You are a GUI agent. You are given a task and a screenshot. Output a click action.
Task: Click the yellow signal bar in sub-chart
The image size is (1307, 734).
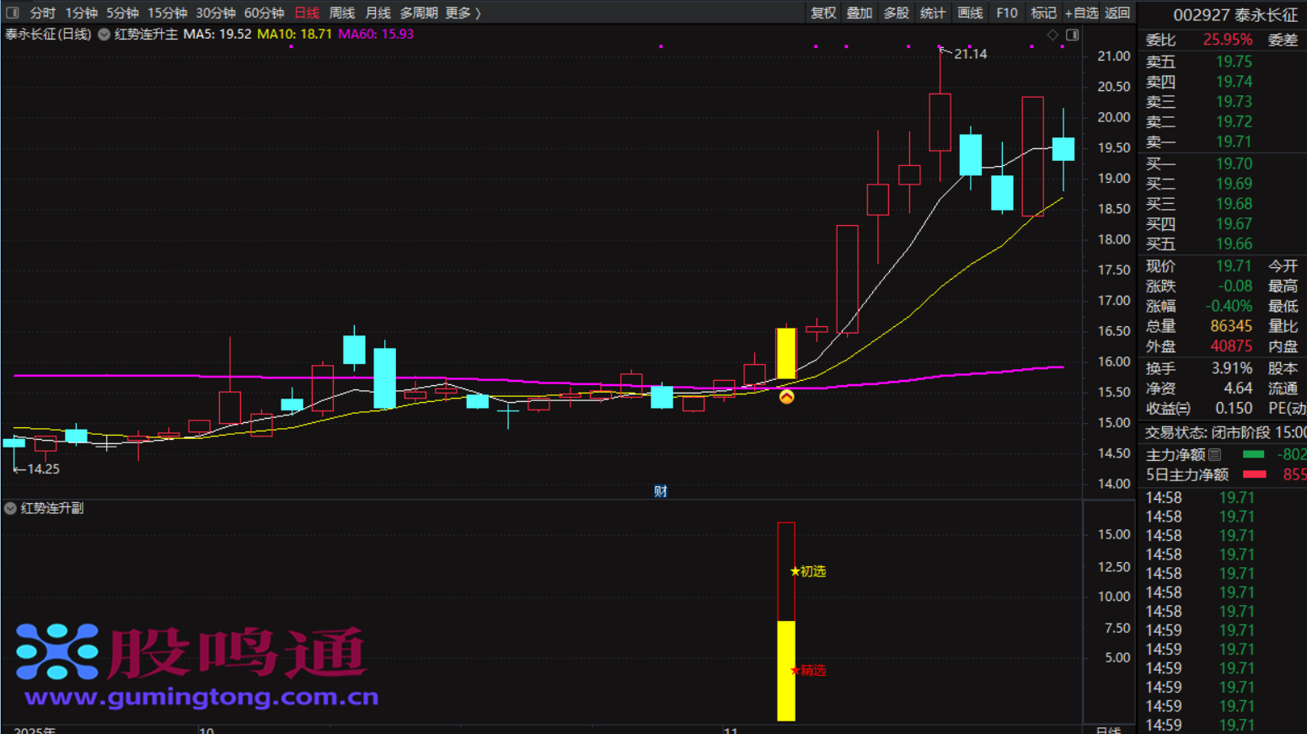[785, 670]
